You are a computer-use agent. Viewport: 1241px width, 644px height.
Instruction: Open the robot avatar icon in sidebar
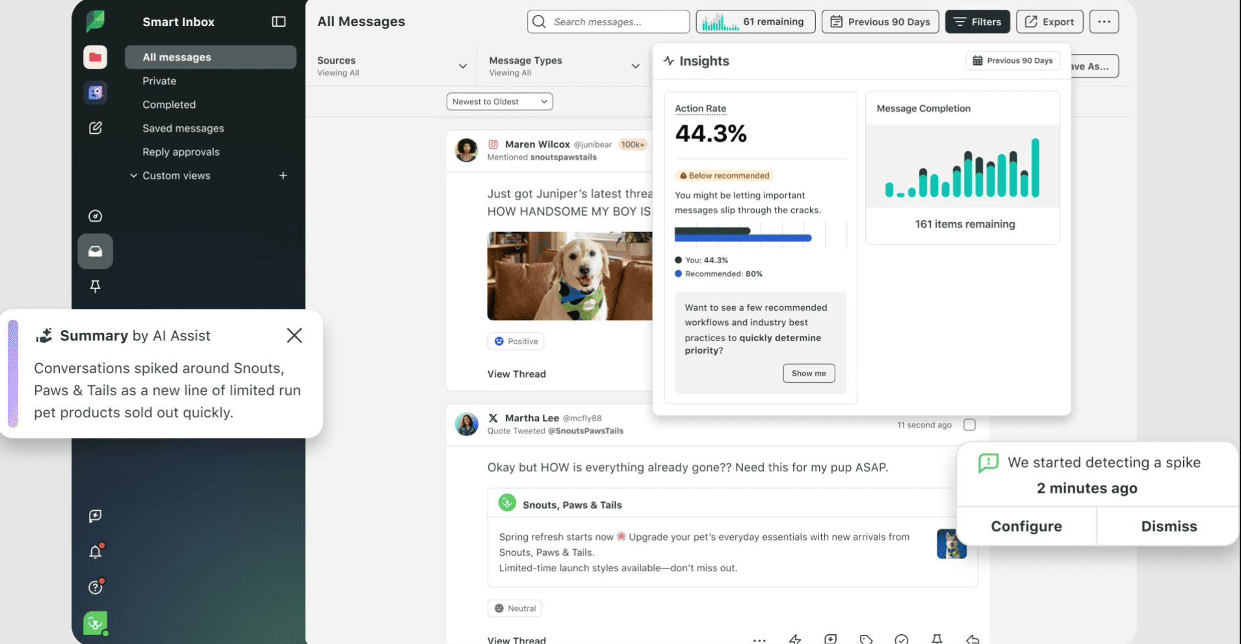coord(96,92)
